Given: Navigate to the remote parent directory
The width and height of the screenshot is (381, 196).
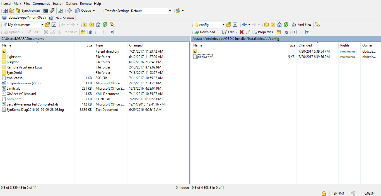Looking at the screenshot, I should (266, 24).
